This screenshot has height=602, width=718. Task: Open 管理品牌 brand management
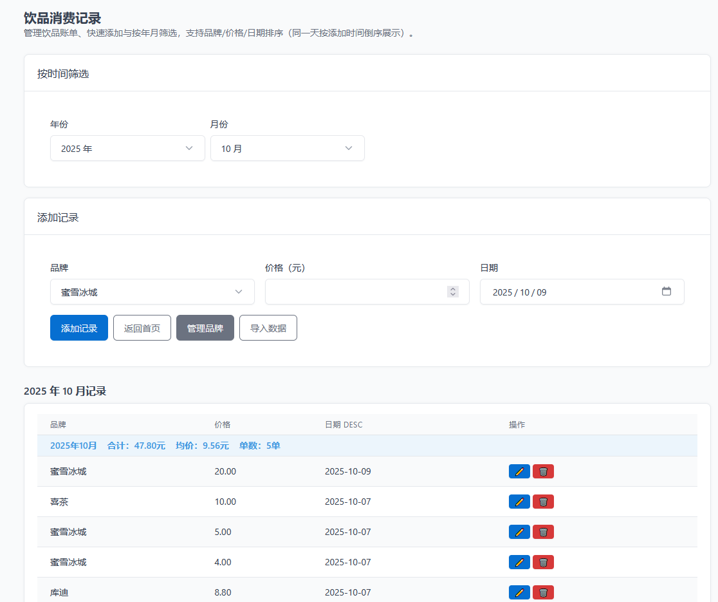[205, 328]
